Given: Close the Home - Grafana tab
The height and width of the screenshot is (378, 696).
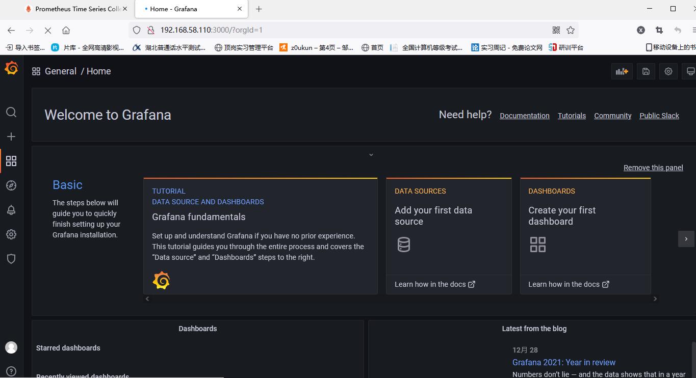Looking at the screenshot, I should (x=240, y=9).
